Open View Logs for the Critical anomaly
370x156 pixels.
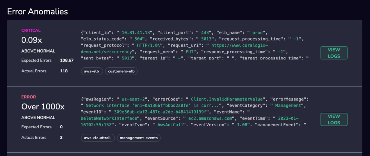coord(334,53)
